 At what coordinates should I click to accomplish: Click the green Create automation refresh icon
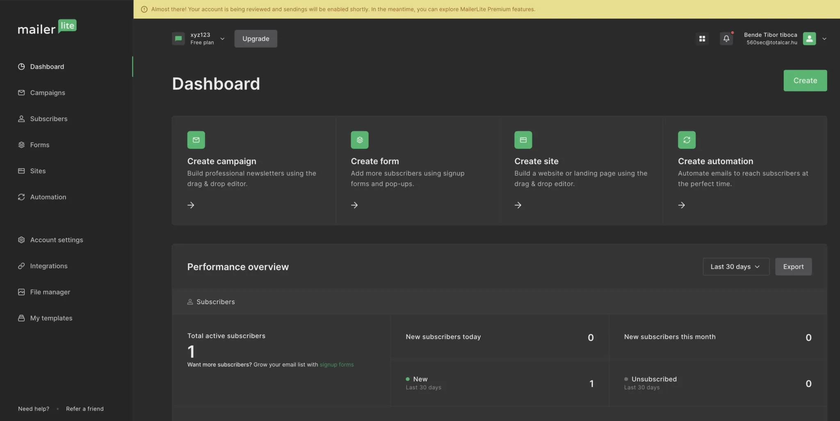pos(687,140)
